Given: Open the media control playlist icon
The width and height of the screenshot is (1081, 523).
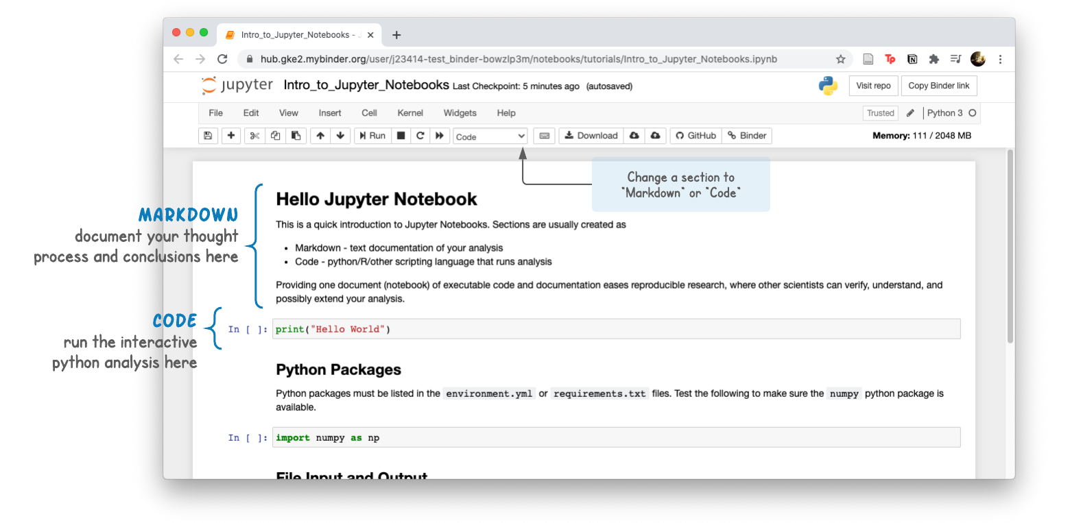Looking at the screenshot, I should (955, 59).
